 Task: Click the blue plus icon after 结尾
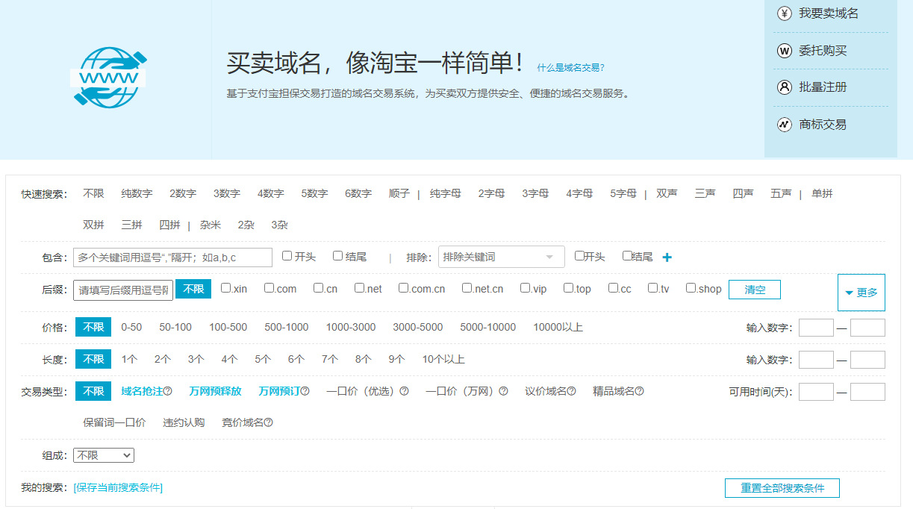[x=667, y=257]
